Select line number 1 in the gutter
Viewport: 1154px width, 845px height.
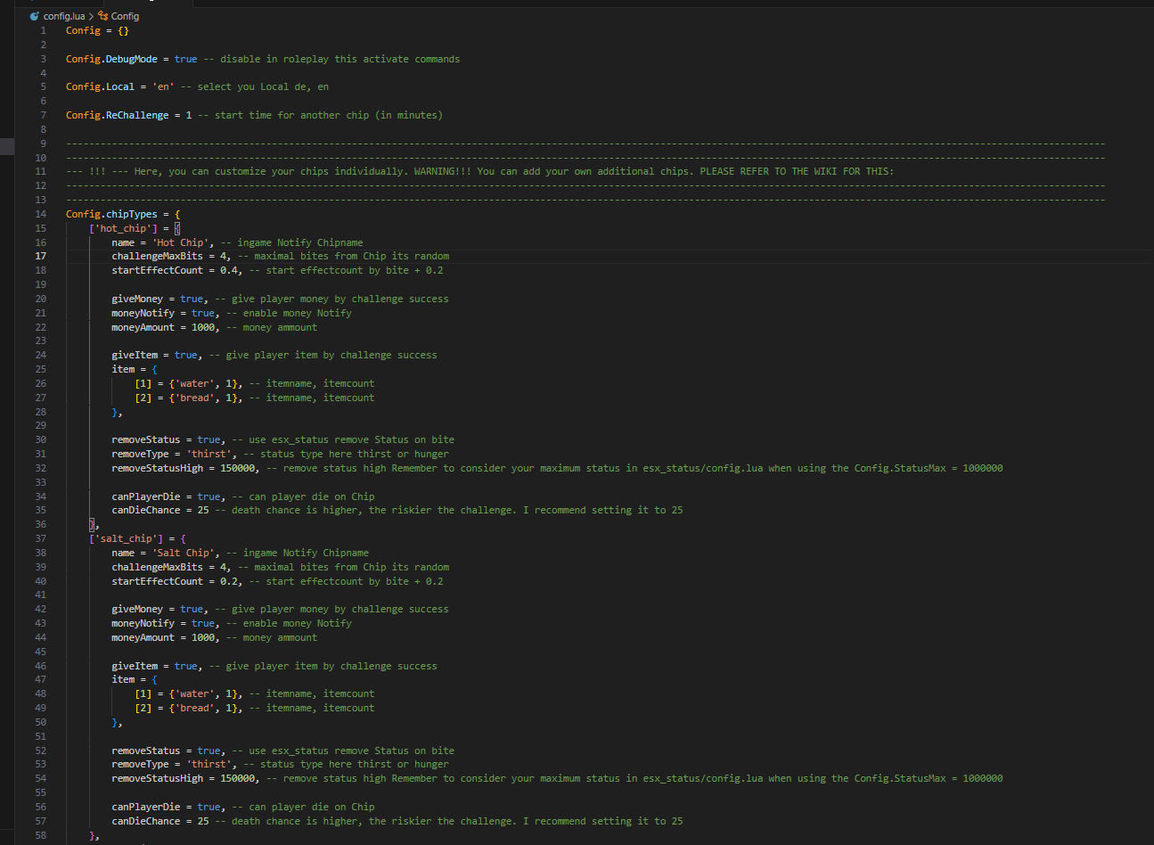click(x=42, y=30)
